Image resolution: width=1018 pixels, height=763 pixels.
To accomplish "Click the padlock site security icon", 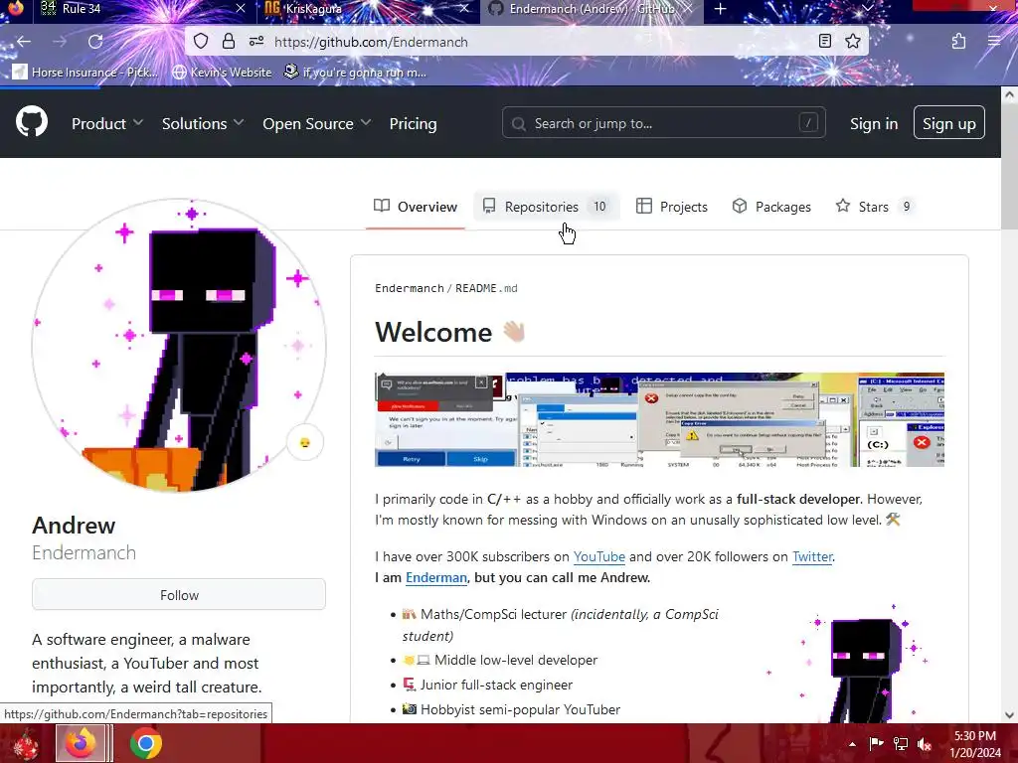I will [229, 42].
